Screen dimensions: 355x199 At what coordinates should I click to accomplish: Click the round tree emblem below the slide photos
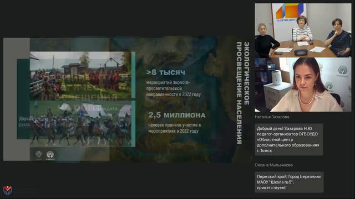pos(50,155)
